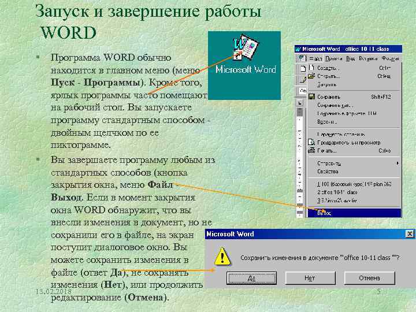Open the Вид menu
Viewport: 416px width, 312px height.
[351, 58]
